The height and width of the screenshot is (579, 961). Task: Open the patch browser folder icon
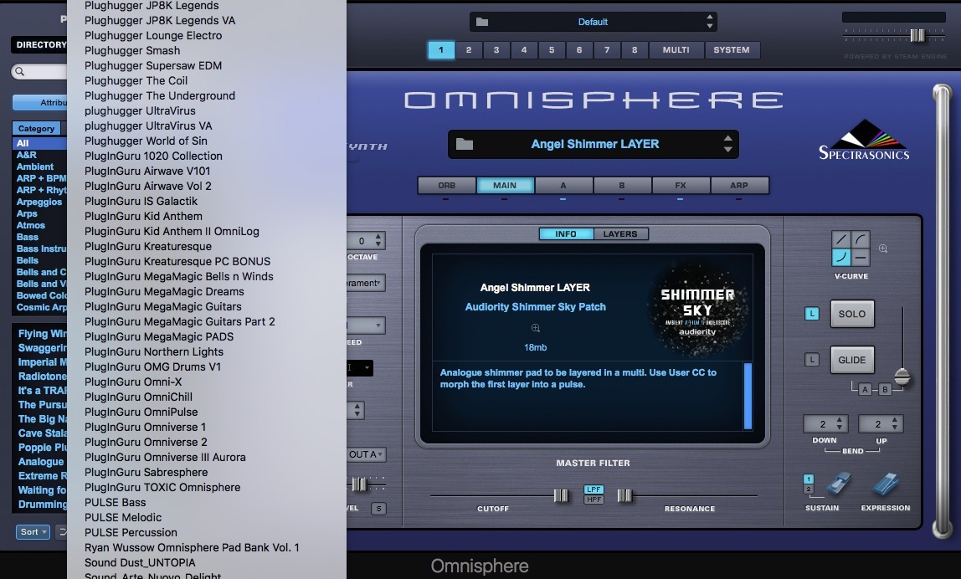(464, 144)
